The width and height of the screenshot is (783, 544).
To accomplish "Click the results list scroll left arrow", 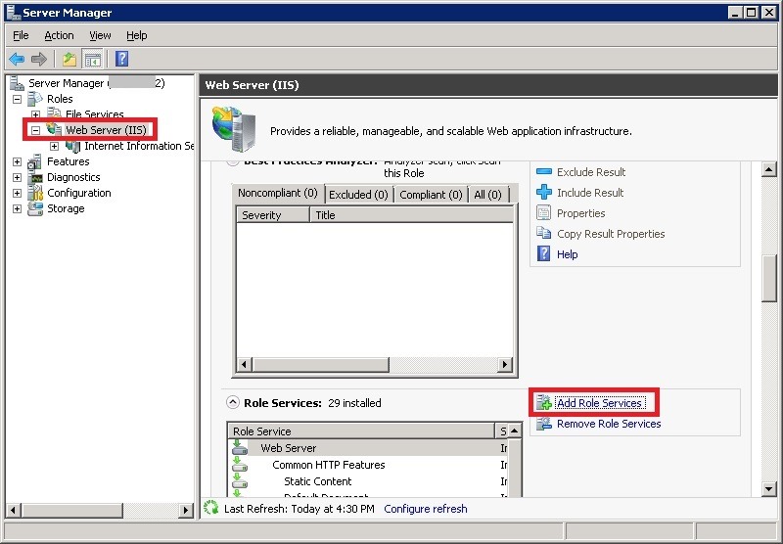I will (244, 364).
